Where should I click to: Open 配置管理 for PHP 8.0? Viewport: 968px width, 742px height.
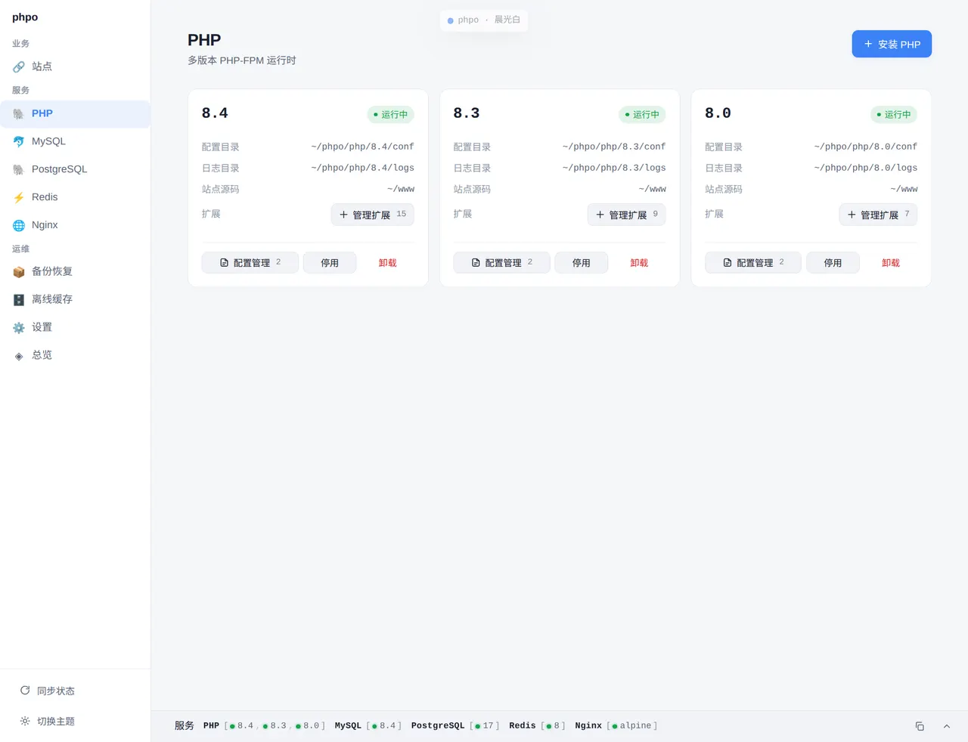pyautogui.click(x=753, y=263)
